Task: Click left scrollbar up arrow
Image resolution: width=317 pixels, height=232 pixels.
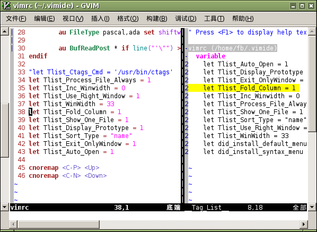Action: pyautogui.click(x=4, y=31)
